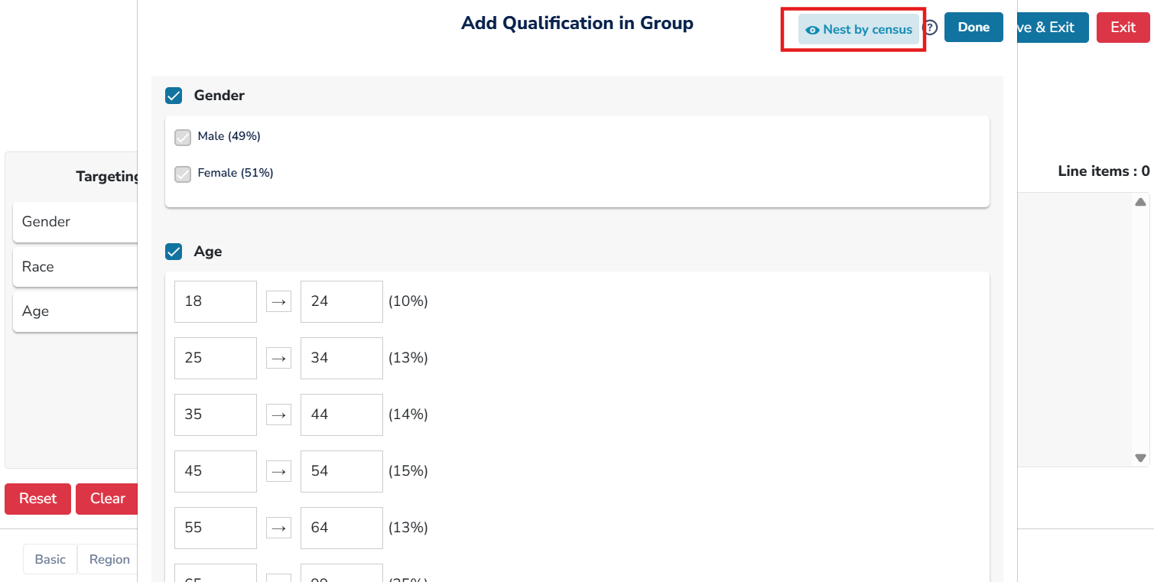Viewport: 1154px width, 582px height.
Task: Click the age range start field 18
Action: 215,301
